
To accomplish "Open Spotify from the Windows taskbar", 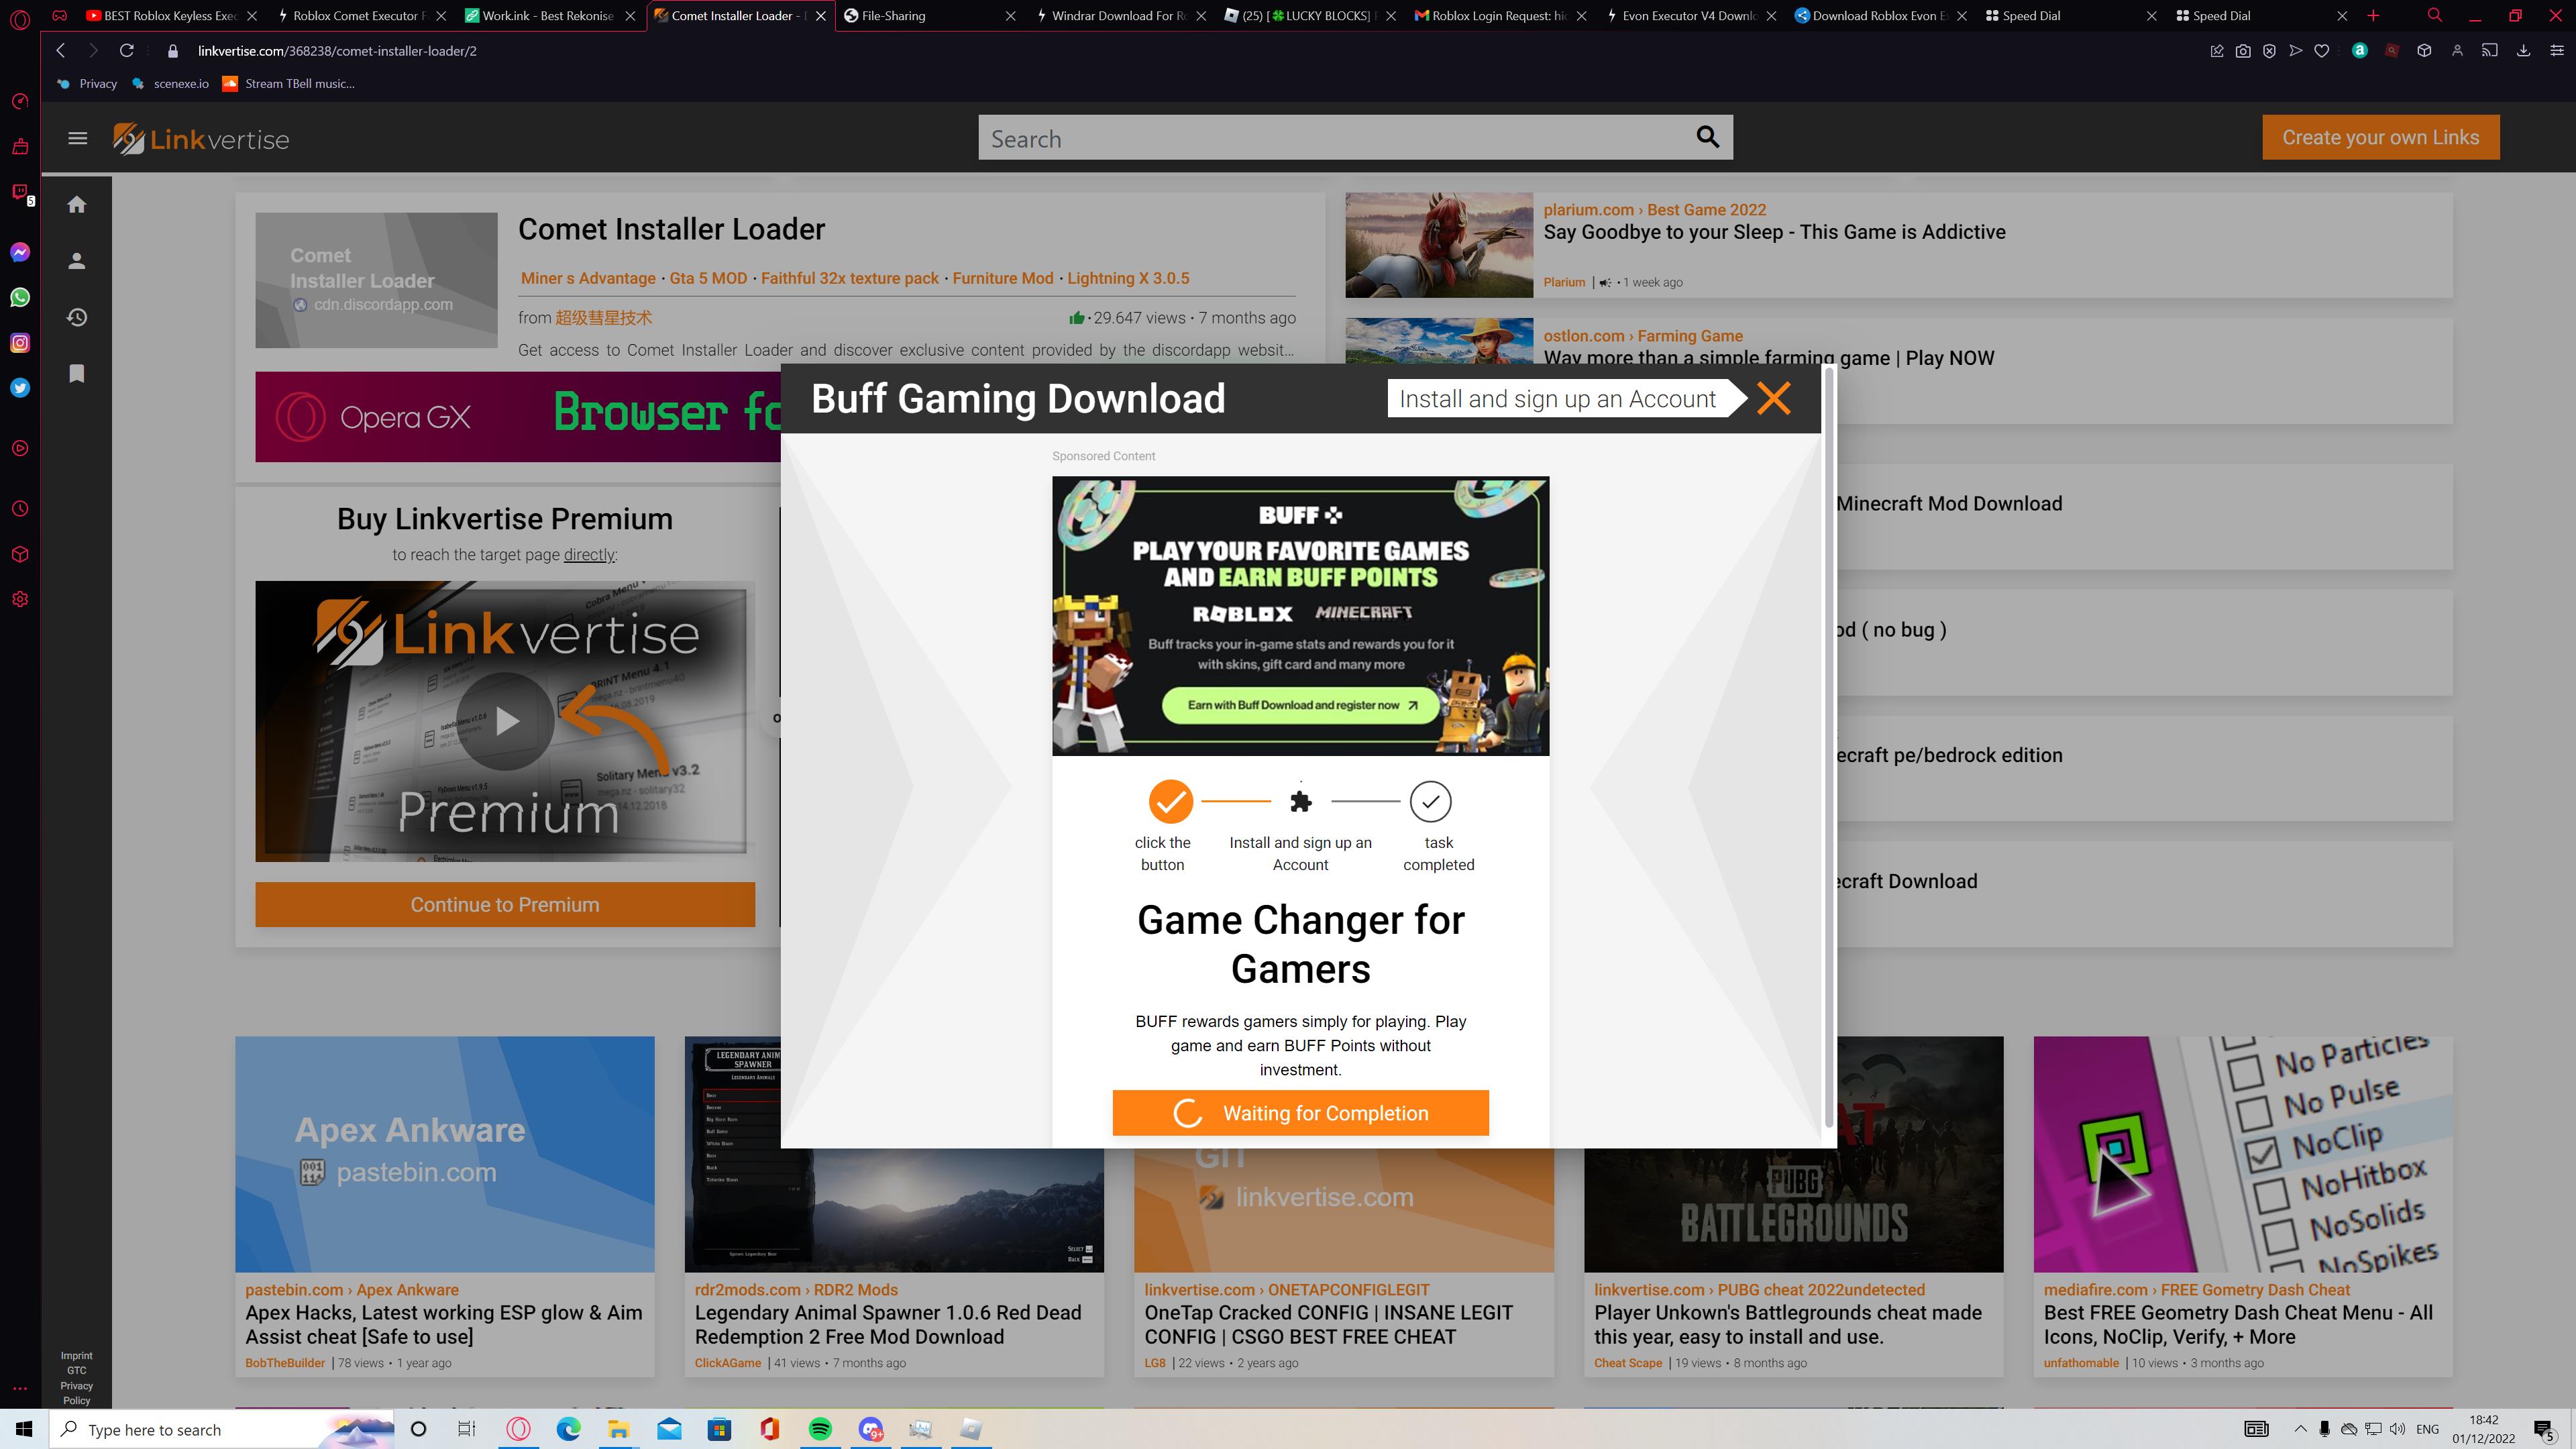I will pyautogui.click(x=819, y=1429).
